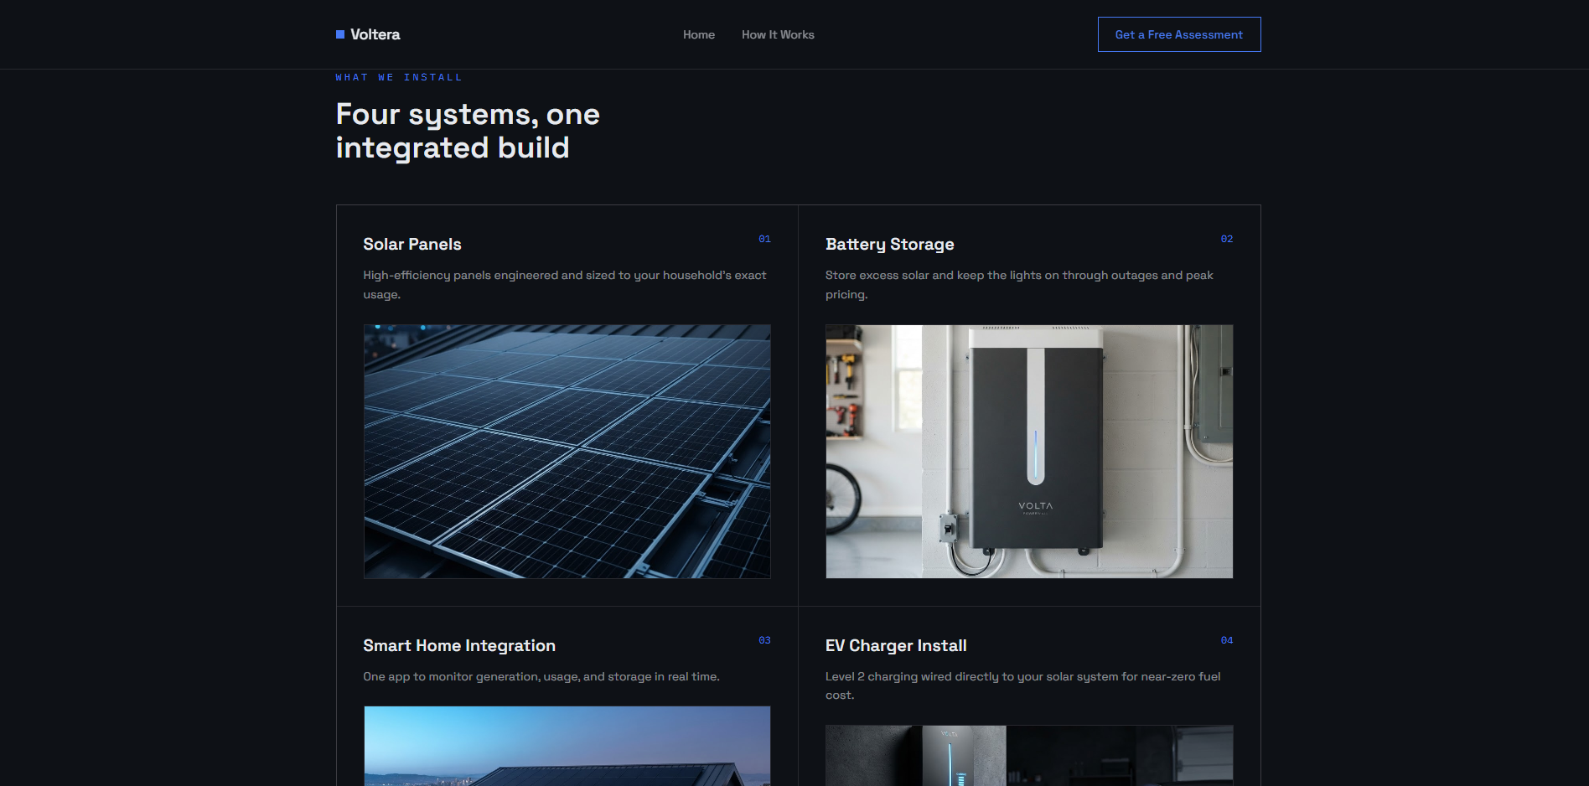Open the solar panels rooftop photo
This screenshot has height=786, width=1589.
point(567,452)
